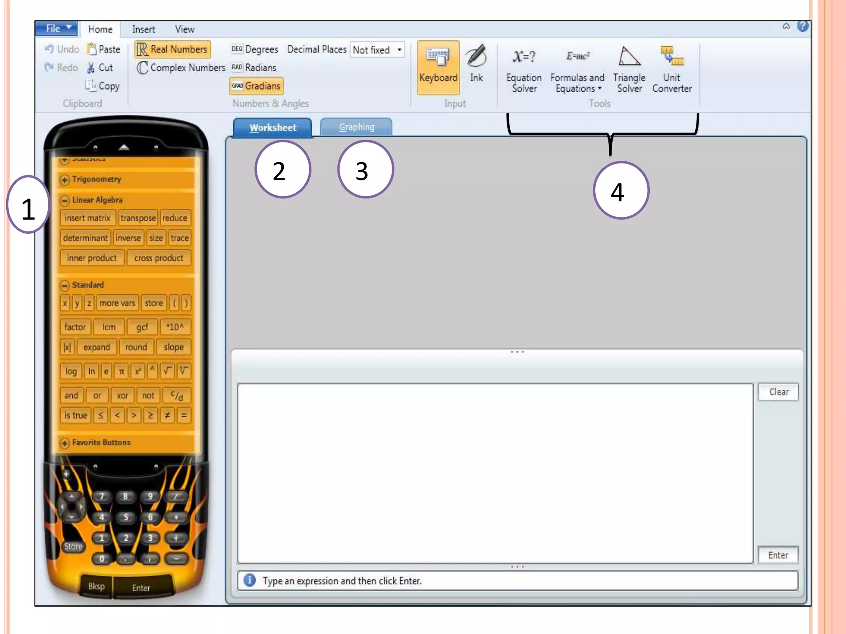Image resolution: width=846 pixels, height=634 pixels.
Task: Open the Triangle Solver tool
Action: [x=629, y=69]
